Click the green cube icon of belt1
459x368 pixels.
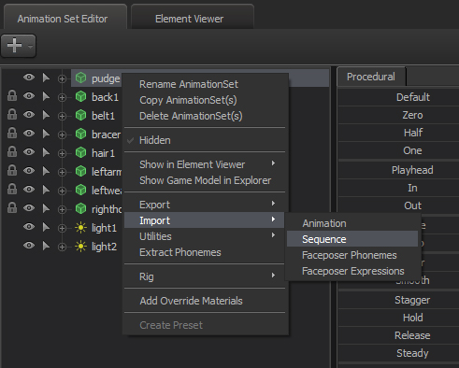(81, 116)
